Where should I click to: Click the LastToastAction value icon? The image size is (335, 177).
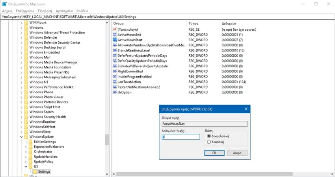115,82
